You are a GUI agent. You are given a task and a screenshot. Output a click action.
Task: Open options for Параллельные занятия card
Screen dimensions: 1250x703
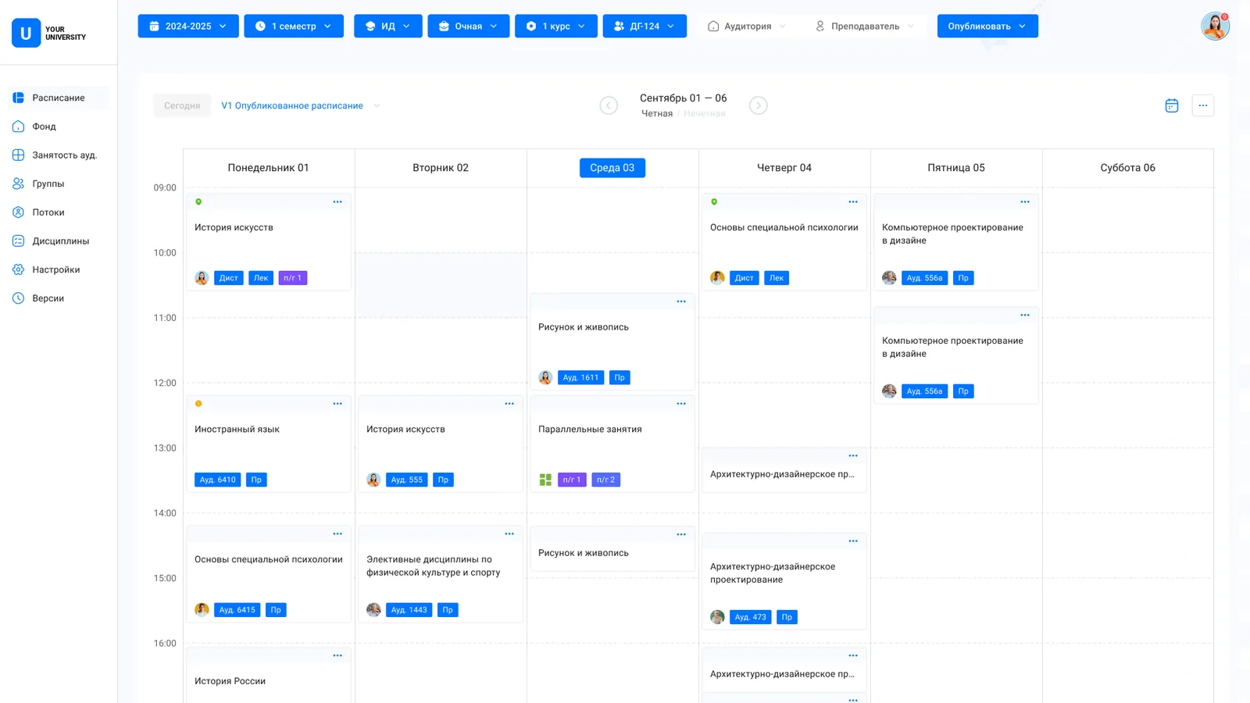(x=681, y=404)
